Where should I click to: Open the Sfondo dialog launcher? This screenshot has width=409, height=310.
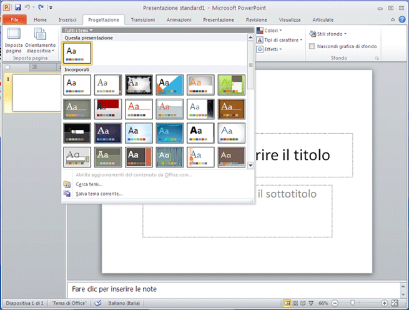click(377, 58)
